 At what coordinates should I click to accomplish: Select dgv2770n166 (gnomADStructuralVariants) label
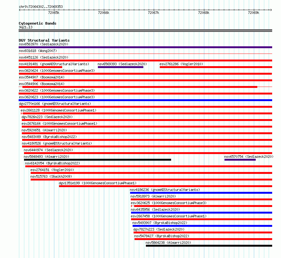click(x=55, y=104)
